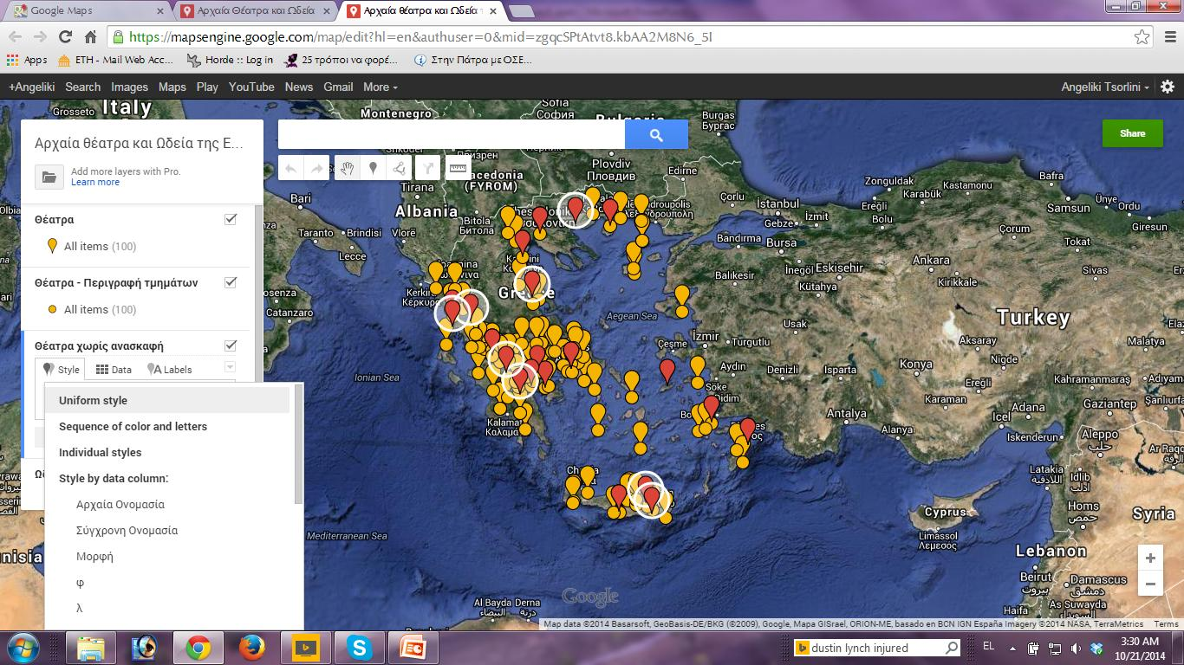Reload the page

pyautogui.click(x=65, y=37)
